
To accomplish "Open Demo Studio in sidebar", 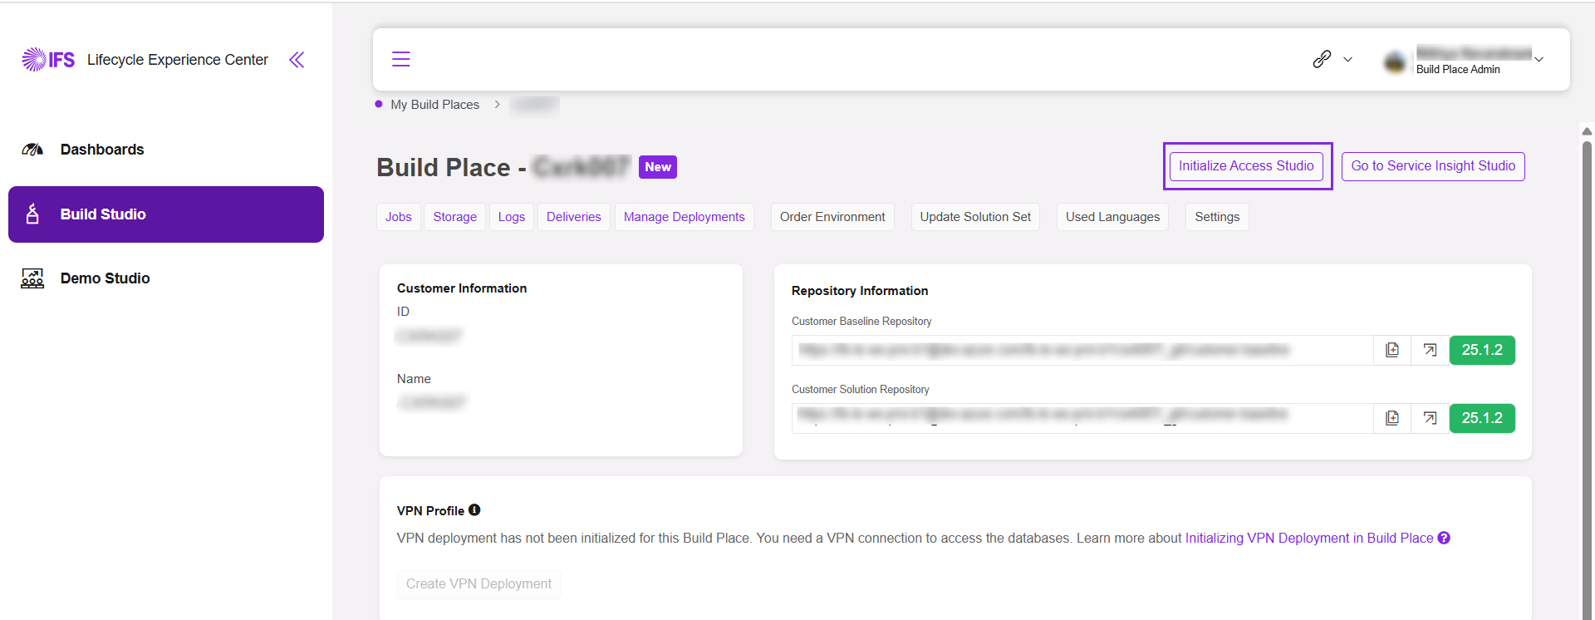I will click(x=105, y=278).
